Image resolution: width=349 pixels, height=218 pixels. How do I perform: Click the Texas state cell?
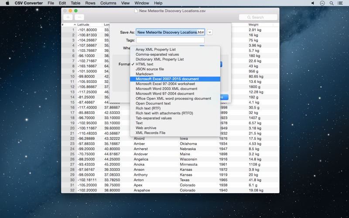[x=185, y=180]
